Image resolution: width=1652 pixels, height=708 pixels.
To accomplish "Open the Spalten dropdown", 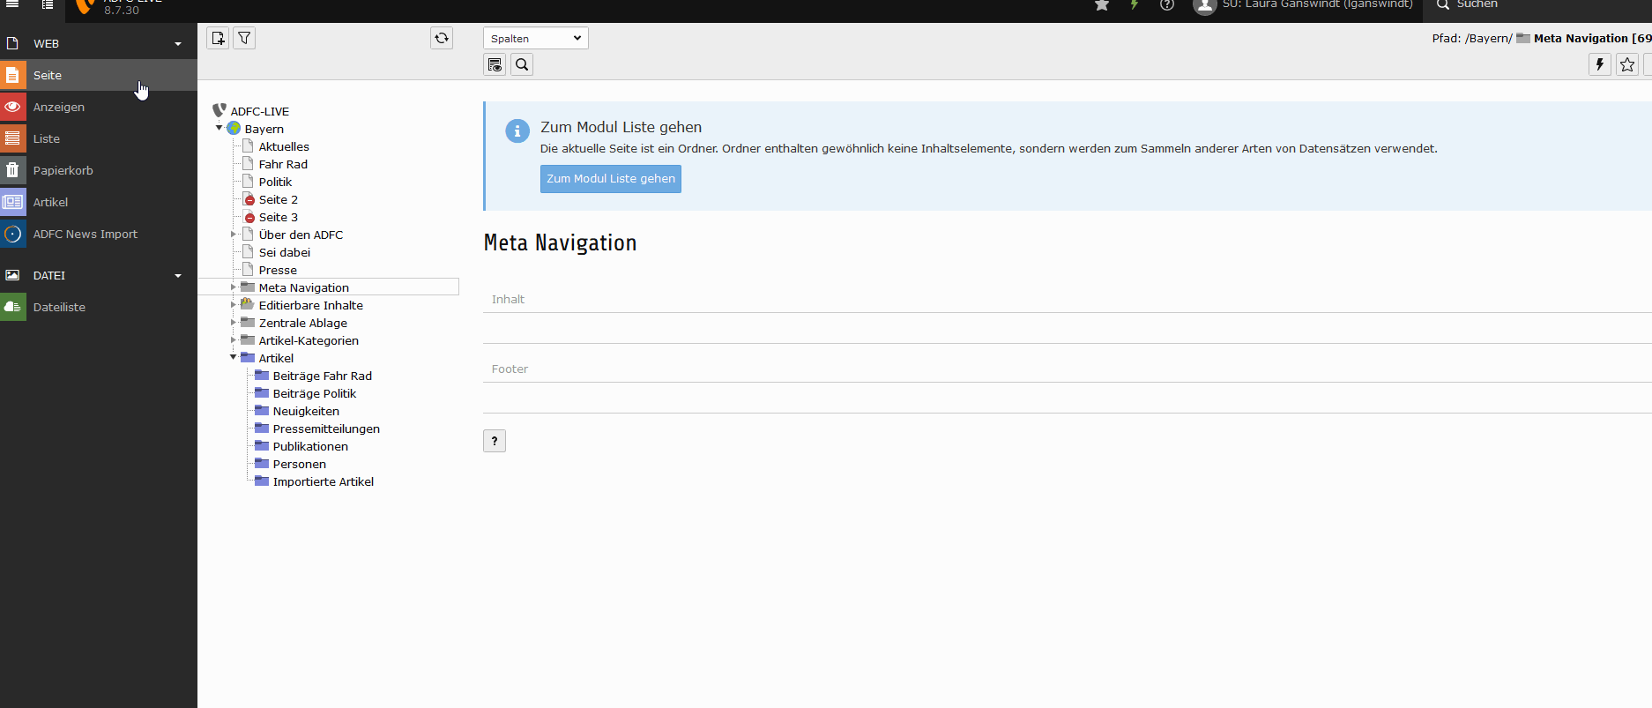I will pyautogui.click(x=535, y=38).
